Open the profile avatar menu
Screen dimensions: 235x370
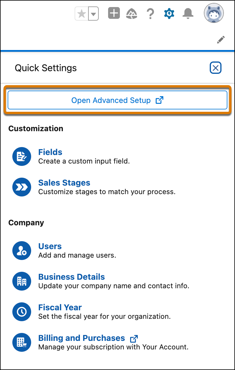(214, 13)
